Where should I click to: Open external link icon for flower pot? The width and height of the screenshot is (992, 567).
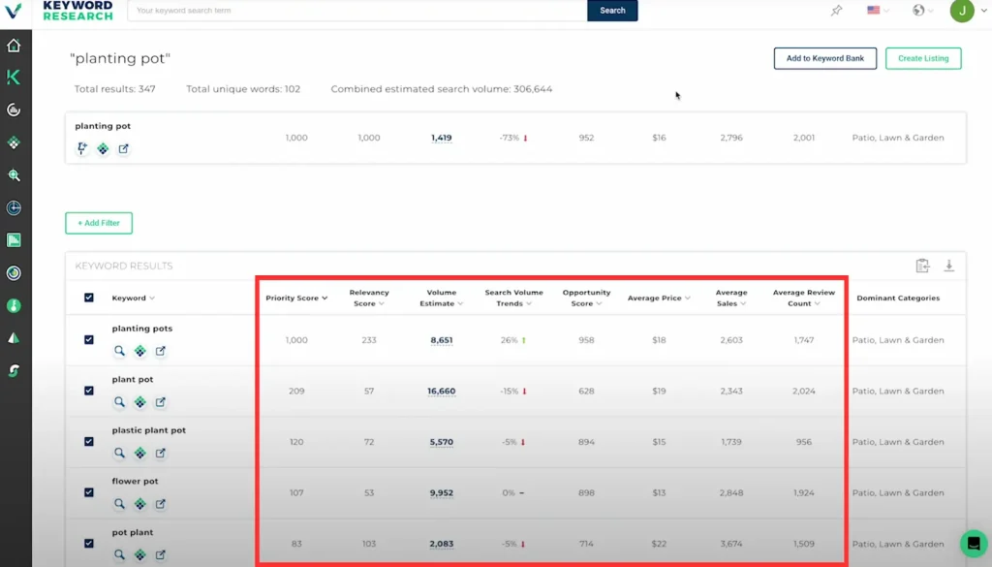161,504
